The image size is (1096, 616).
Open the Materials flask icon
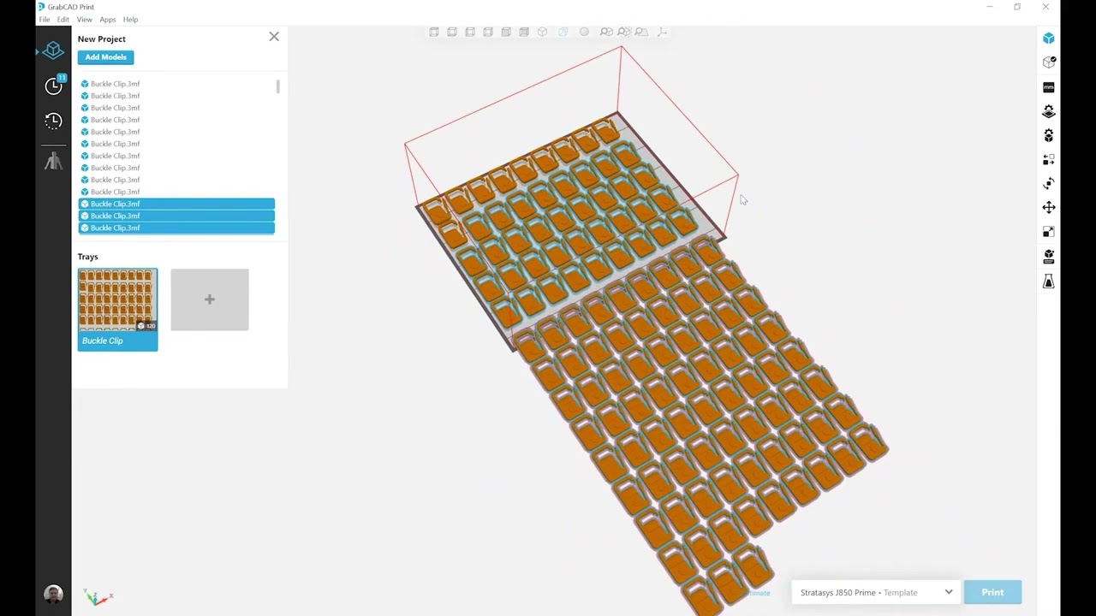1048,281
